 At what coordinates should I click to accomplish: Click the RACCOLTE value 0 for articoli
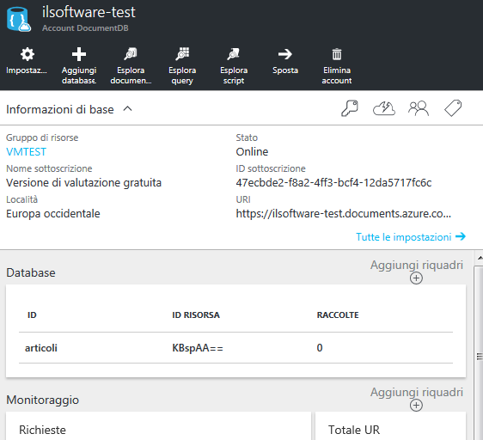320,348
